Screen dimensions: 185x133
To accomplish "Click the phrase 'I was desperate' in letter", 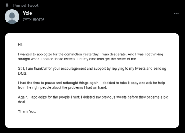I will 113,54.
